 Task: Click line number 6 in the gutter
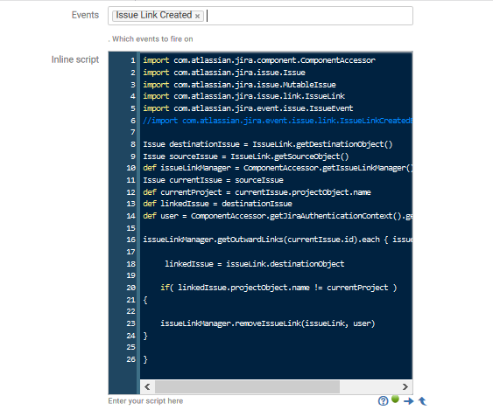[133, 121]
